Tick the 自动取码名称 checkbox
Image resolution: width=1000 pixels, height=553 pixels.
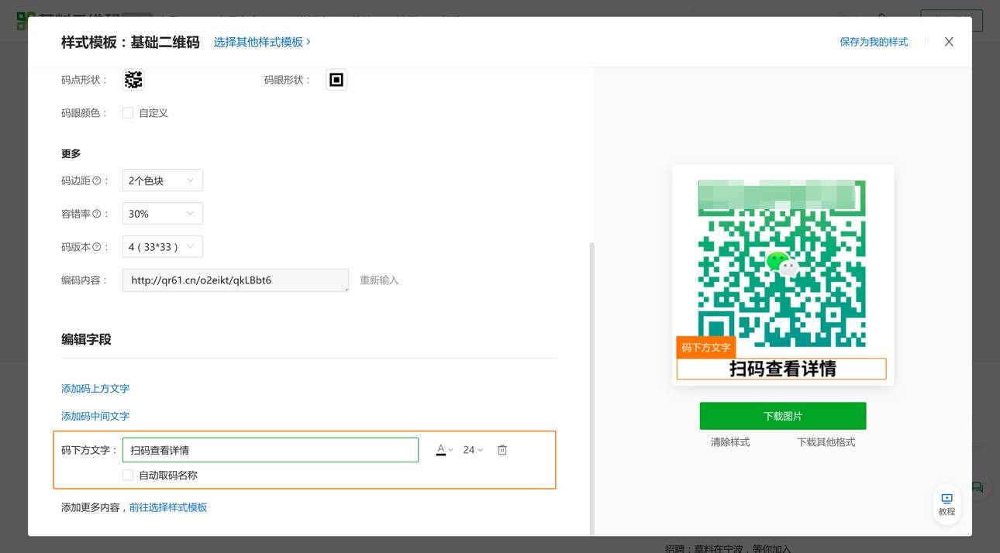click(x=128, y=476)
